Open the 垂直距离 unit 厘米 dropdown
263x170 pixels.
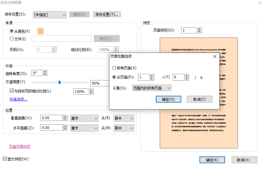coord(84,118)
